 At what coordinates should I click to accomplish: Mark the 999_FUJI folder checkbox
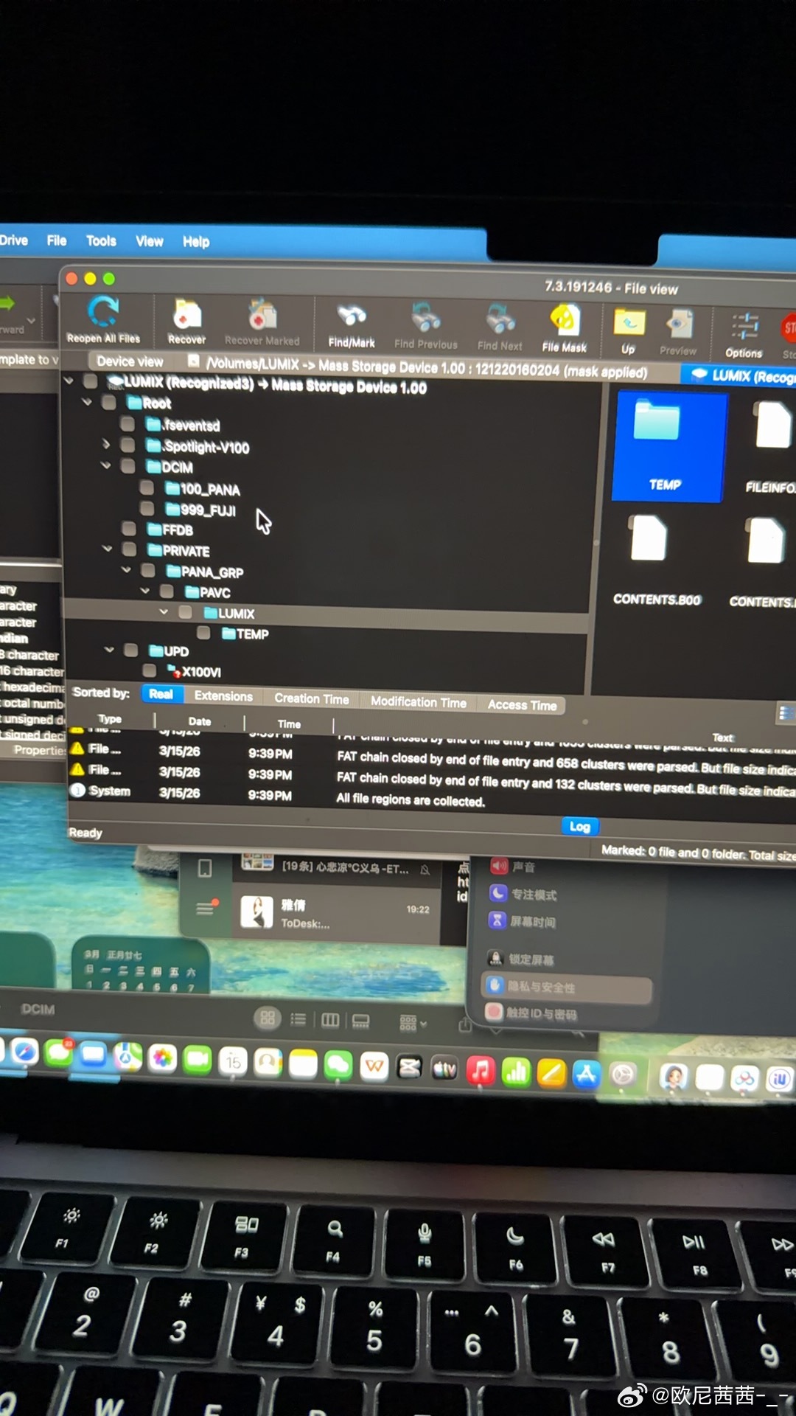point(147,508)
